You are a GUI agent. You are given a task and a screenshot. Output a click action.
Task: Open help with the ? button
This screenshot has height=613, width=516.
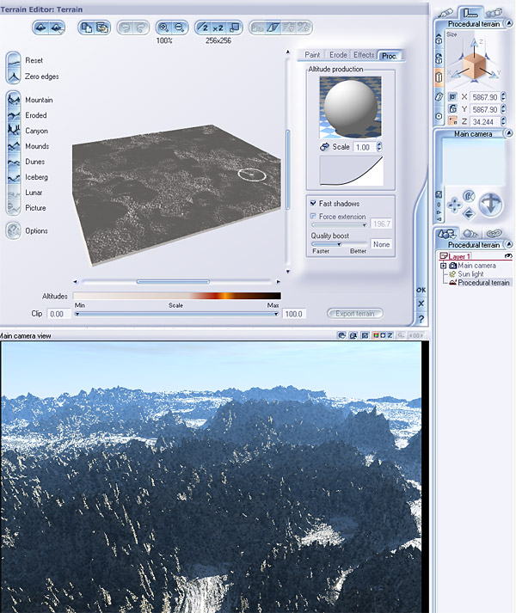[x=421, y=319]
